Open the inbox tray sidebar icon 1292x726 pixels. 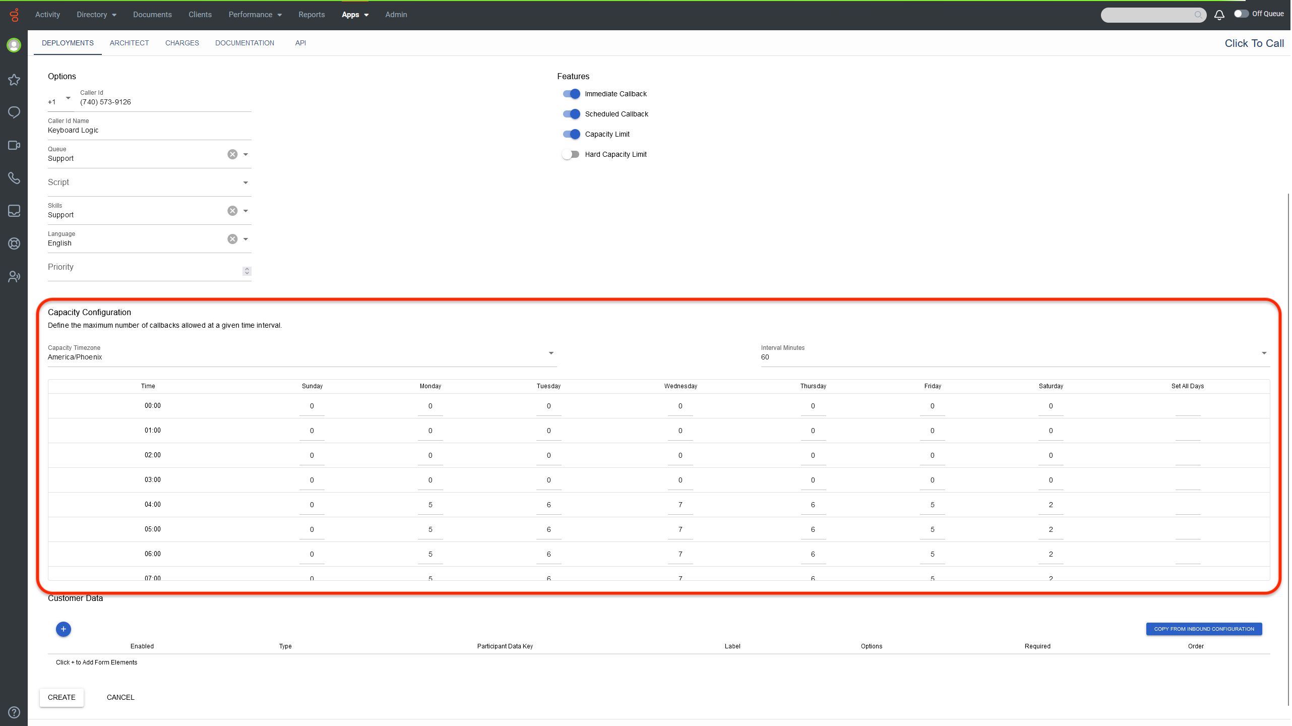(14, 211)
